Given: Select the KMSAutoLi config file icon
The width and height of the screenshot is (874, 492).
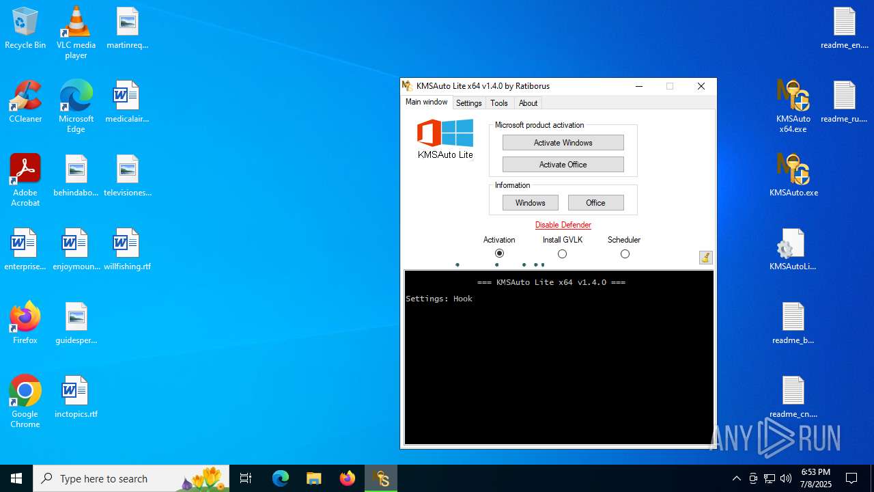Looking at the screenshot, I should [x=793, y=250].
